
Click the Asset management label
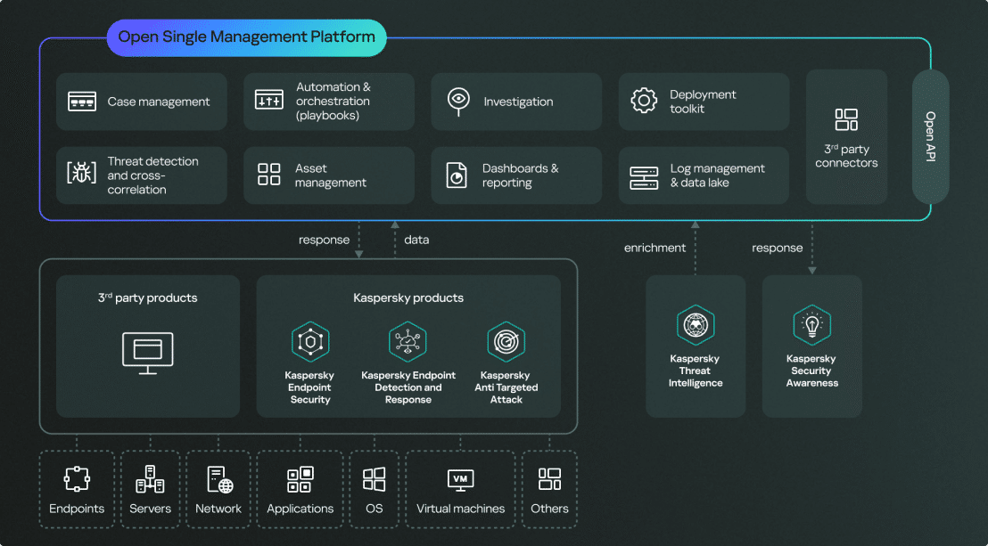[x=330, y=175]
